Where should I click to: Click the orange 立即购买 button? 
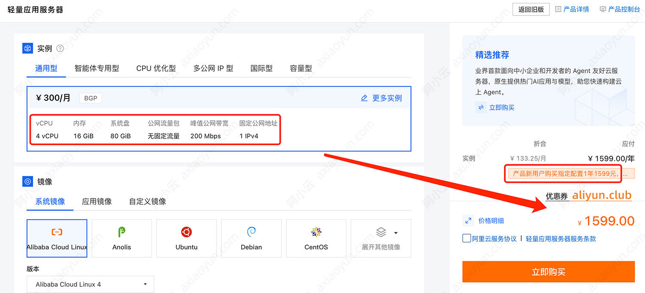point(549,272)
